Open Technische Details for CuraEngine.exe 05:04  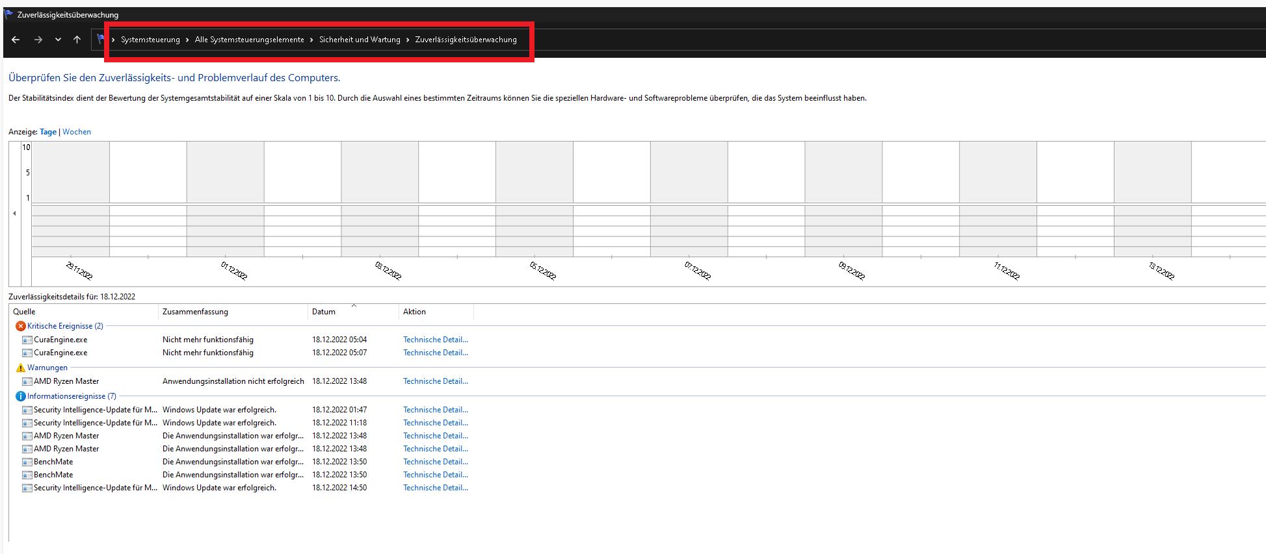[436, 340]
